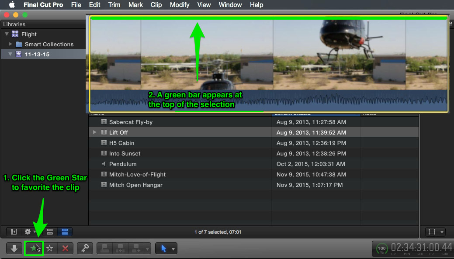Click the Flight library icon

click(15, 34)
